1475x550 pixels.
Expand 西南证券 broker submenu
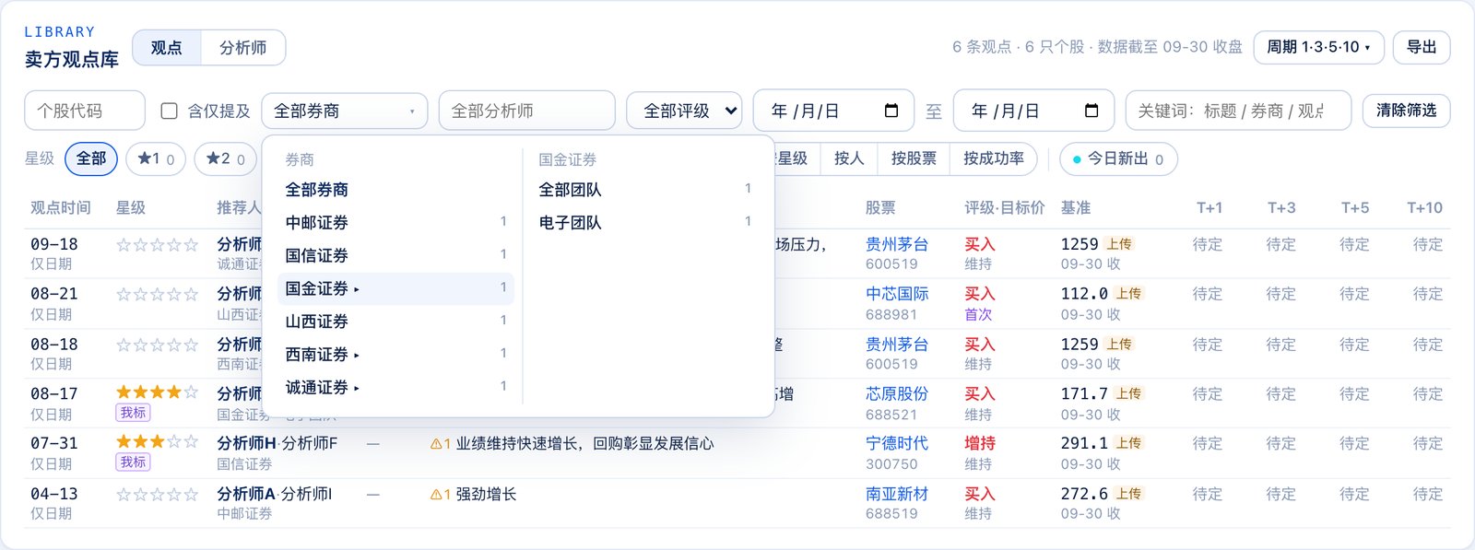pyautogui.click(x=395, y=355)
